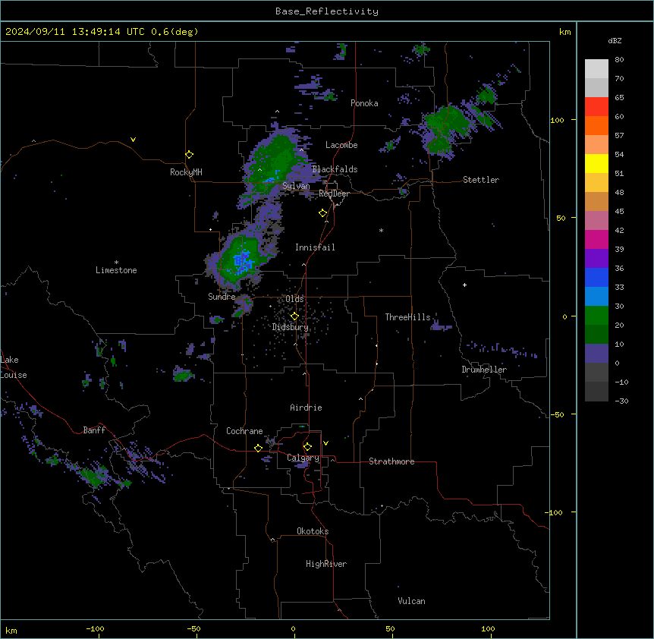The height and width of the screenshot is (639, 654).
Task: Click the 100 label on right km axis
Action: click(557, 120)
